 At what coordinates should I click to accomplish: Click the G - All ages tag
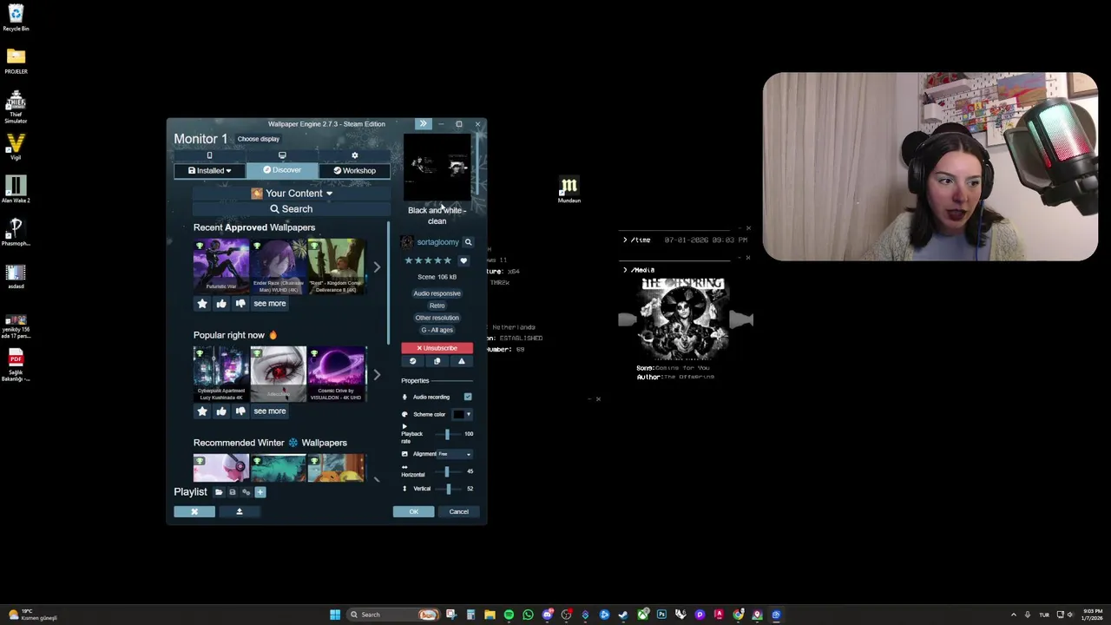click(437, 330)
